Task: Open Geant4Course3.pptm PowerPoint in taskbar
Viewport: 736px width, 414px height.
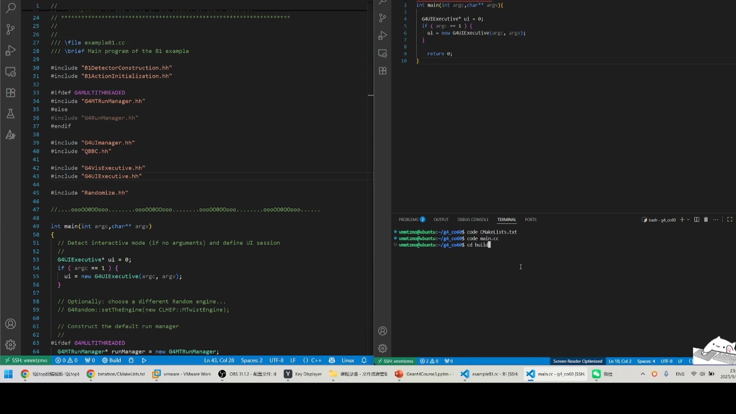Action: (x=424, y=374)
